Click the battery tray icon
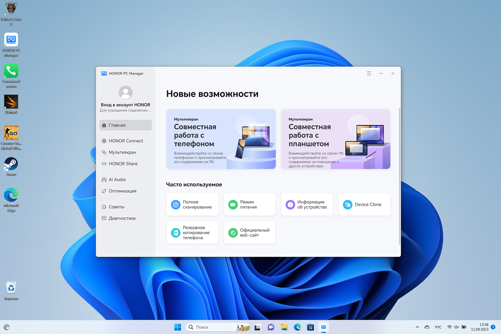The height and width of the screenshot is (334, 501). coord(464,327)
